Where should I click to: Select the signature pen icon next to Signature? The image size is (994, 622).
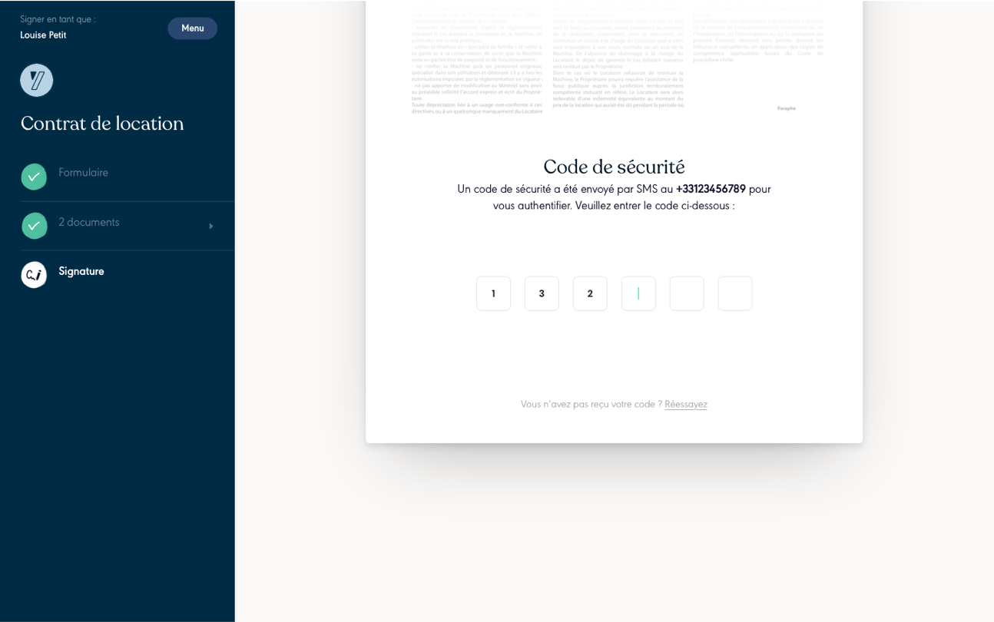(x=34, y=274)
